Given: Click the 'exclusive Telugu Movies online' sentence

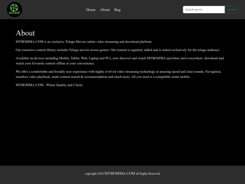Looking at the screenshot, I should (x=84, y=42).
